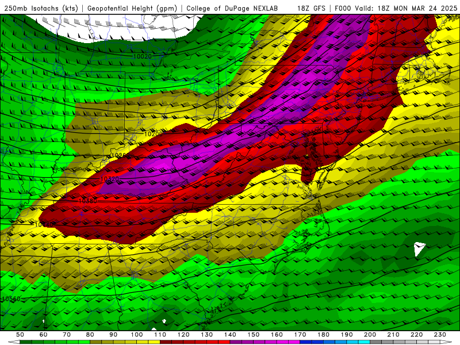The image size is (460, 345).
Task: Click the 210 knot legend value
Action: point(393,335)
